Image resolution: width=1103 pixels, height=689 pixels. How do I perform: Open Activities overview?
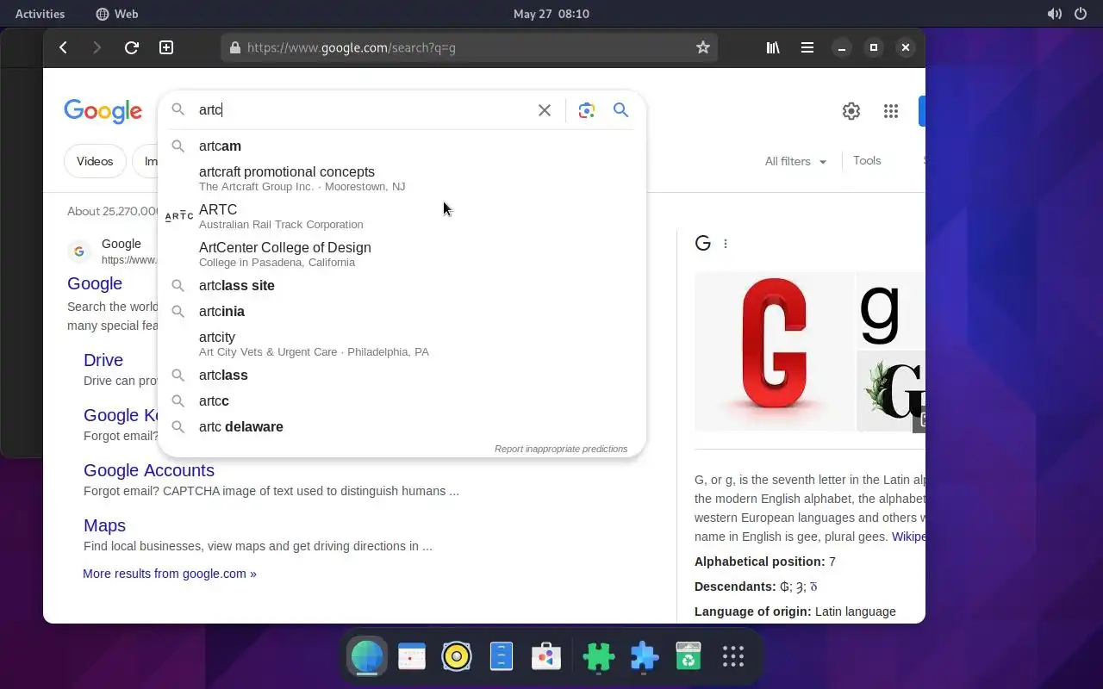40,14
